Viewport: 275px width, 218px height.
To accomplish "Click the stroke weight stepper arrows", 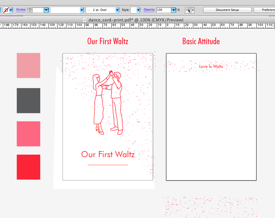I will click(30, 10).
